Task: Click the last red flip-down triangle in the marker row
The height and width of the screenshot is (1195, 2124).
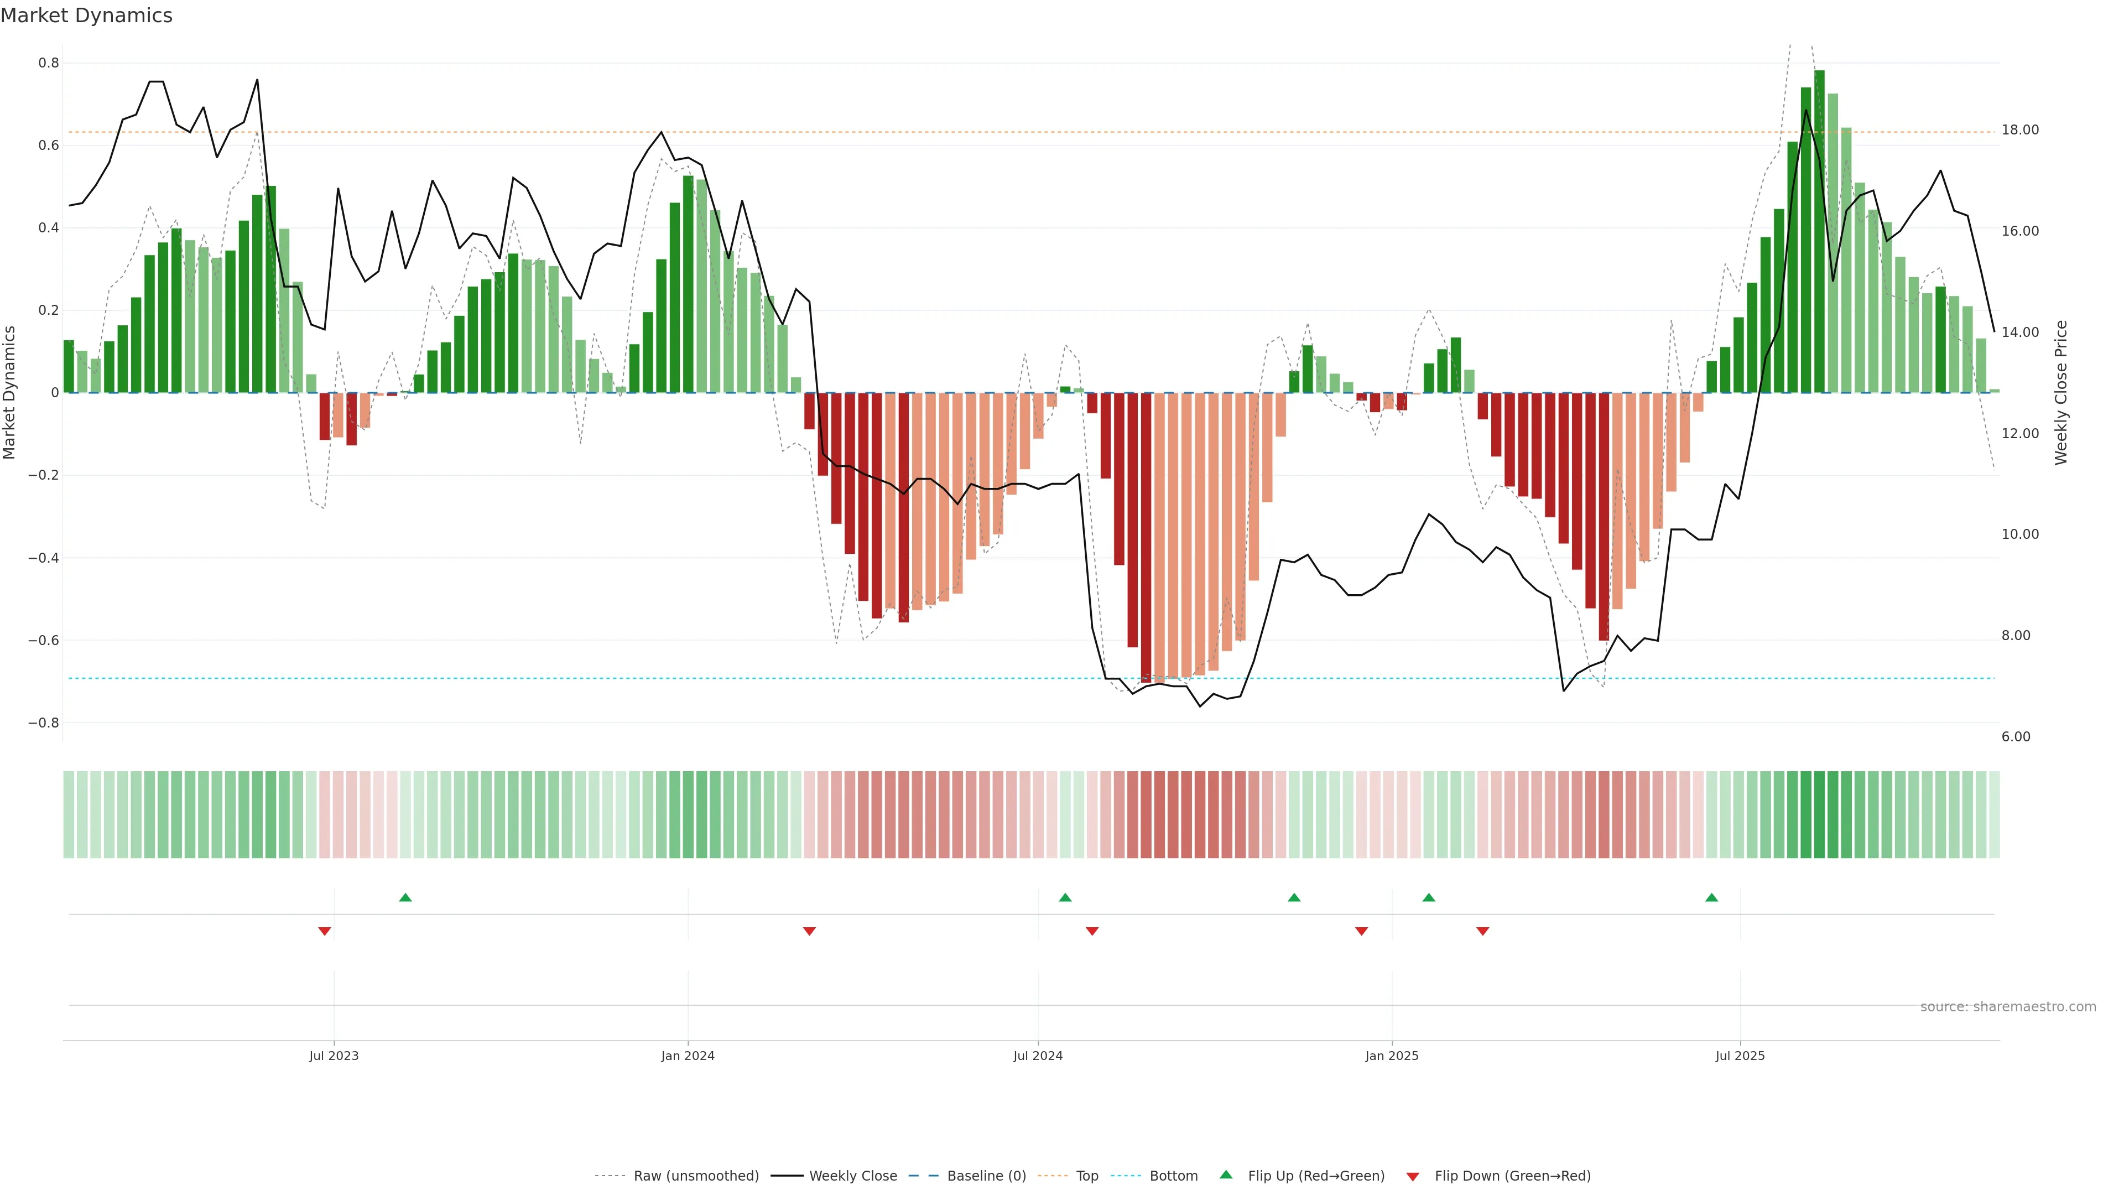Action: 1482,931
